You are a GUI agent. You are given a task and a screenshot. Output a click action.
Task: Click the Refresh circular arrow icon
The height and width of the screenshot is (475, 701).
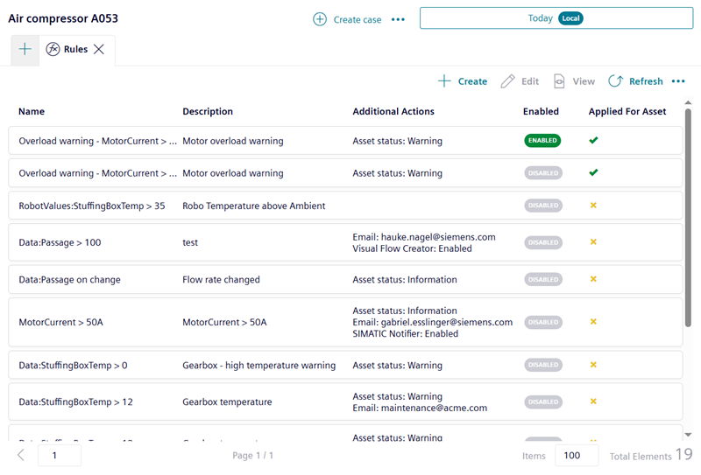[615, 80]
